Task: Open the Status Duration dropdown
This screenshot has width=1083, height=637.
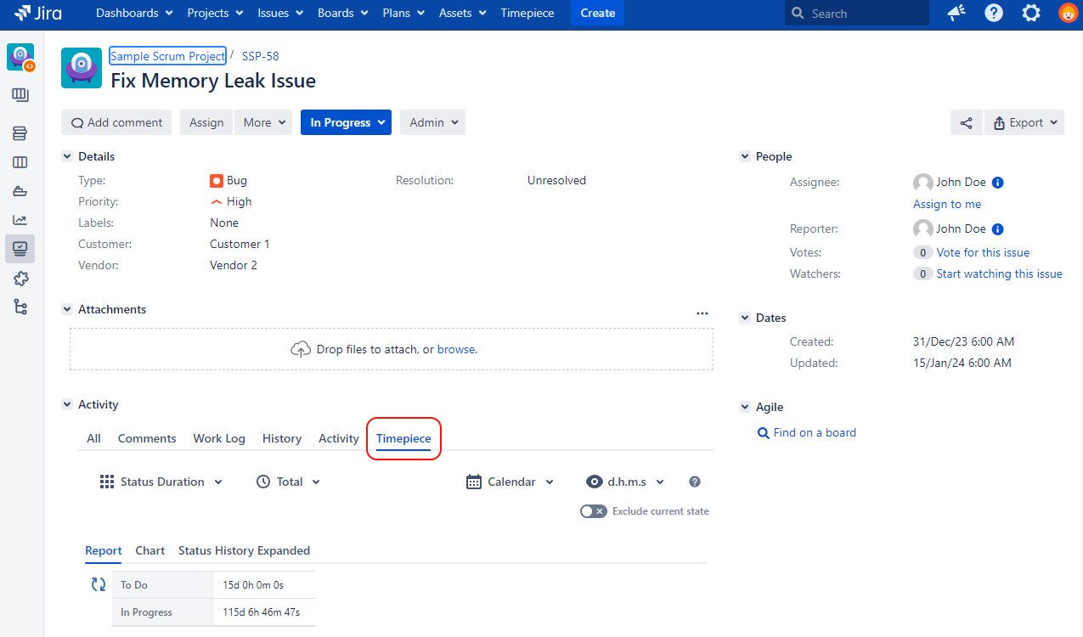Action: (161, 482)
